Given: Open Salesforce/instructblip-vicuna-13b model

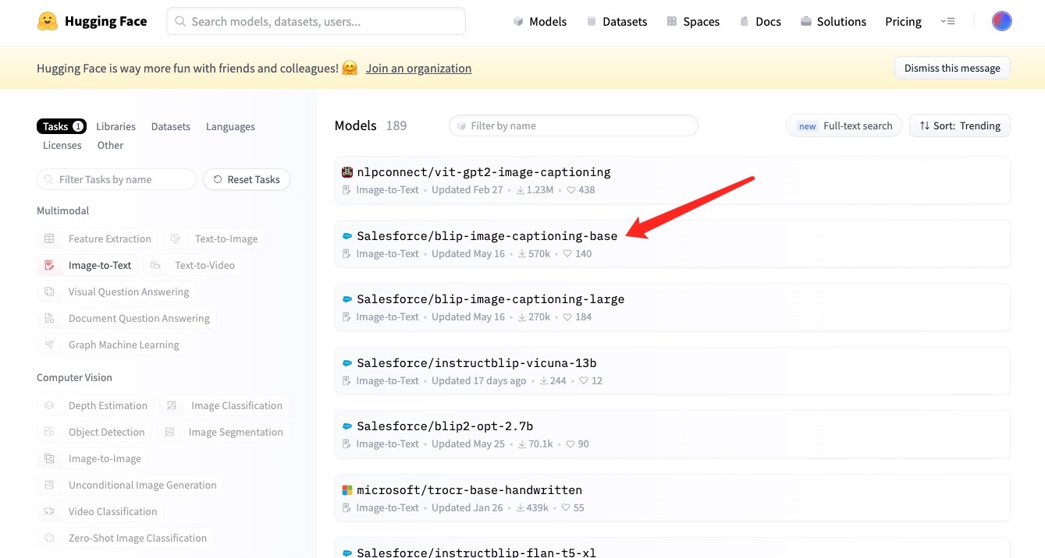Looking at the screenshot, I should click(x=672, y=371).
